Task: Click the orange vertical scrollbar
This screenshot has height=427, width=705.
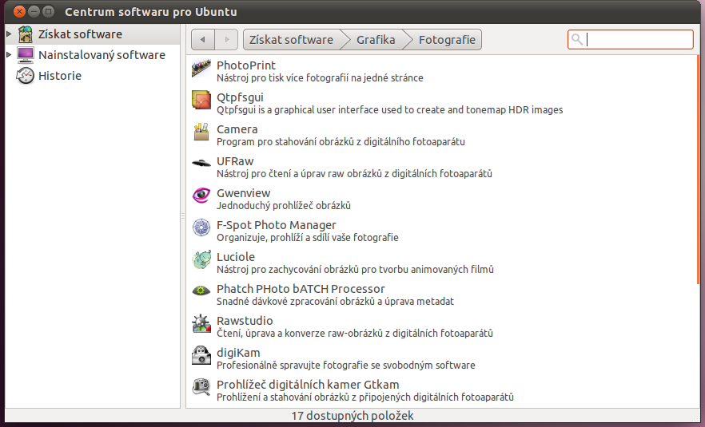Action: 698,170
